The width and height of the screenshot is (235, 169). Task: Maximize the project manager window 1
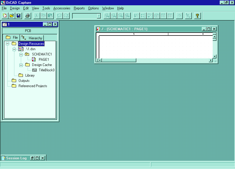(50, 24)
